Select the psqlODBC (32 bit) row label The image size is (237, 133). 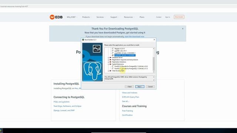coord(125,53)
